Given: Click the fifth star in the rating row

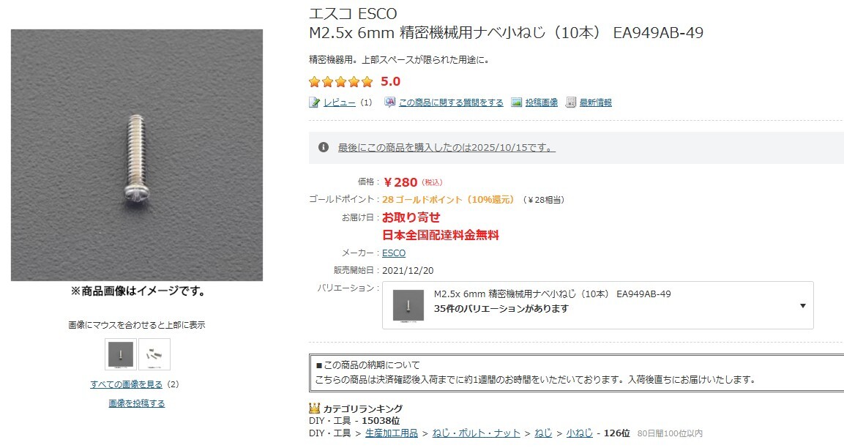Looking at the screenshot, I should point(365,81).
